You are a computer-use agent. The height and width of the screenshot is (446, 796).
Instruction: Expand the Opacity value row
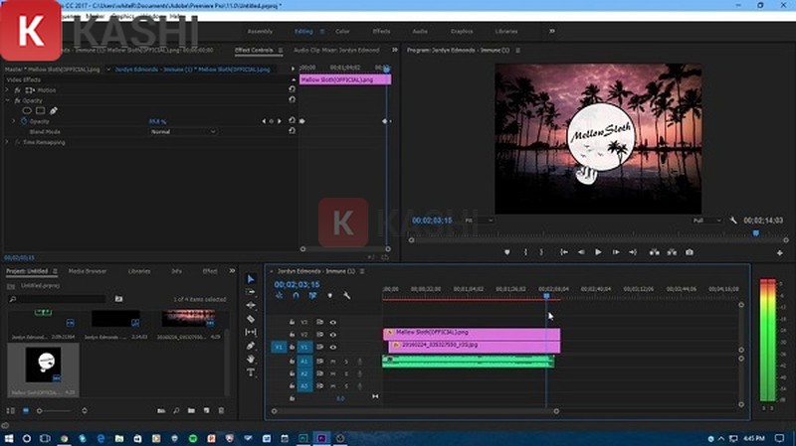coord(14,121)
